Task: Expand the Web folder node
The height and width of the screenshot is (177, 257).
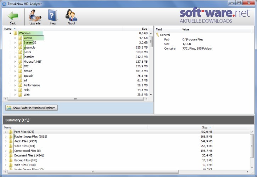Action: pos(15,95)
